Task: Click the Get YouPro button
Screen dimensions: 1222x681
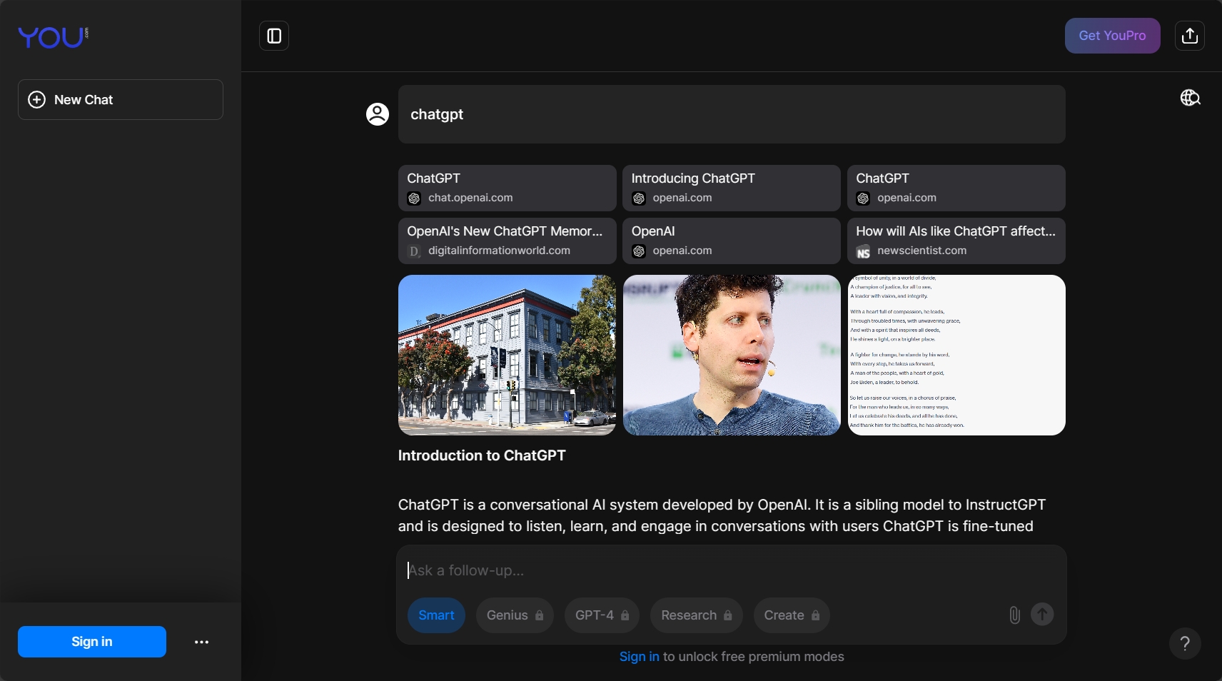Action: tap(1112, 36)
